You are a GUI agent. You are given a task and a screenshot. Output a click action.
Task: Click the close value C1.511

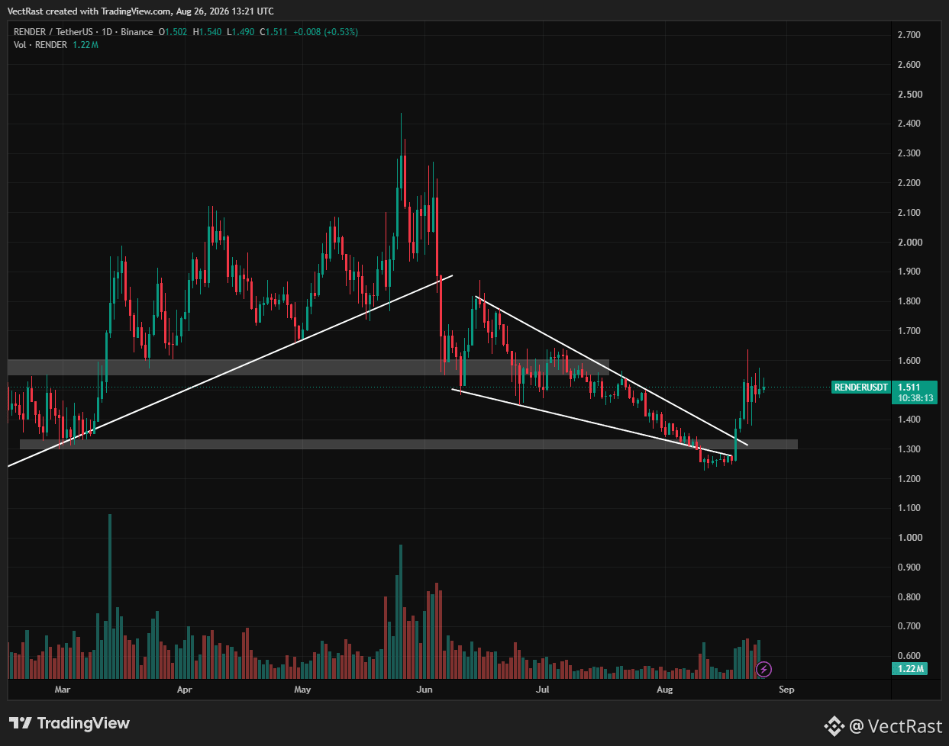coord(273,32)
